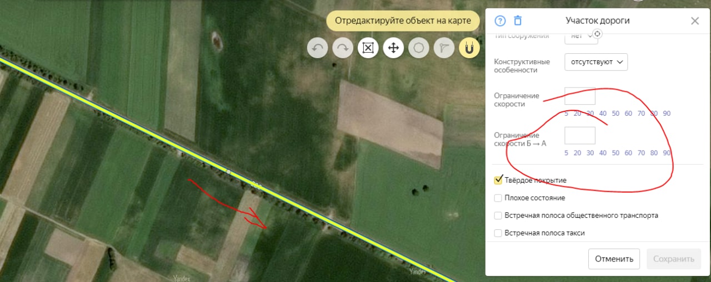Select the corner-smoothing tool
This screenshot has width=711, height=282.
tap(444, 48)
